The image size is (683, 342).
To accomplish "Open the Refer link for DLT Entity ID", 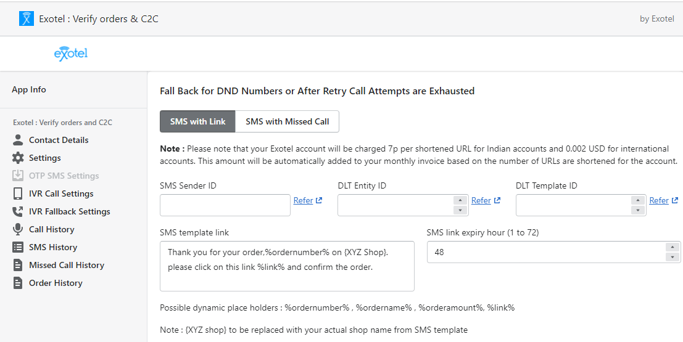I will [x=481, y=200].
